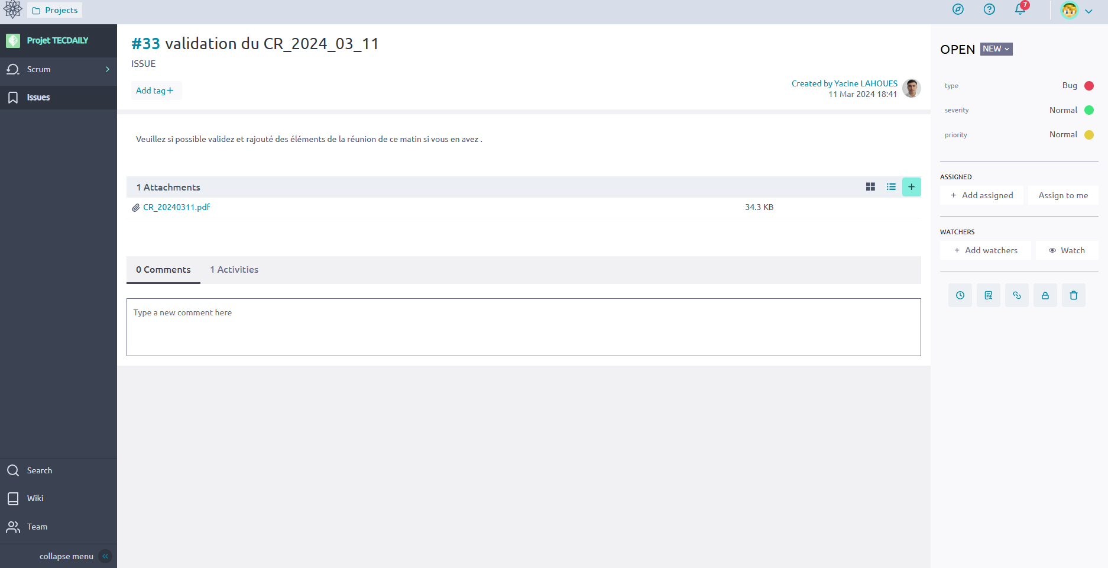The height and width of the screenshot is (568, 1108).
Task: Block this issue with the lock icon
Action: [1045, 295]
